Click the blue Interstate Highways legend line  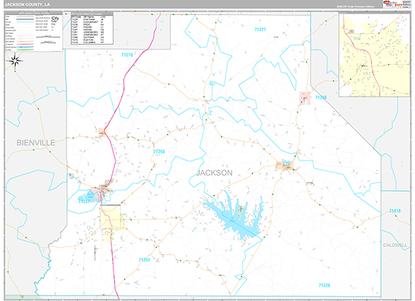(x=25, y=47)
